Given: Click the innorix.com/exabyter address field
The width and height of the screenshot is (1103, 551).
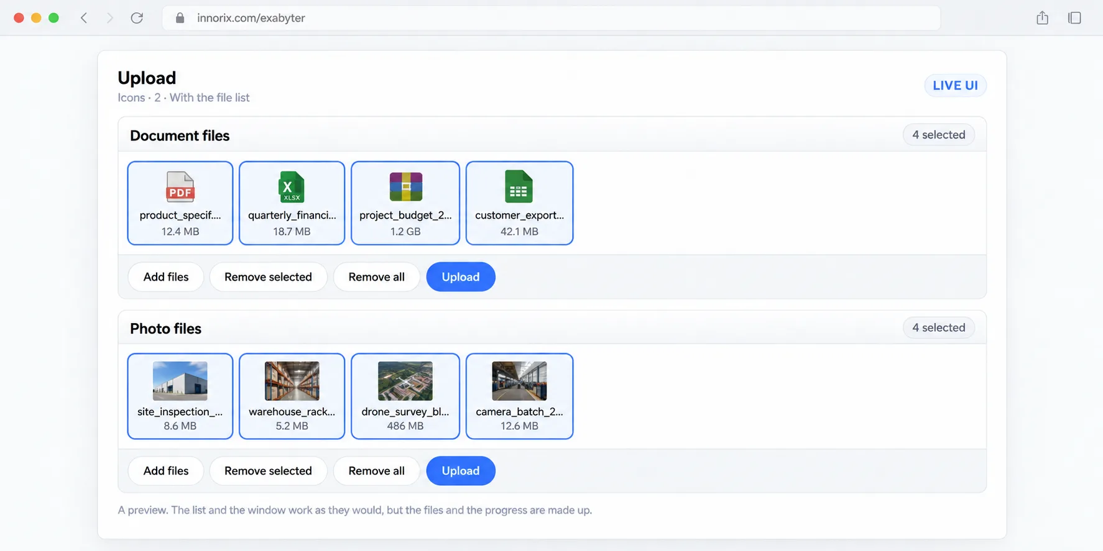Looking at the screenshot, I should pos(551,18).
